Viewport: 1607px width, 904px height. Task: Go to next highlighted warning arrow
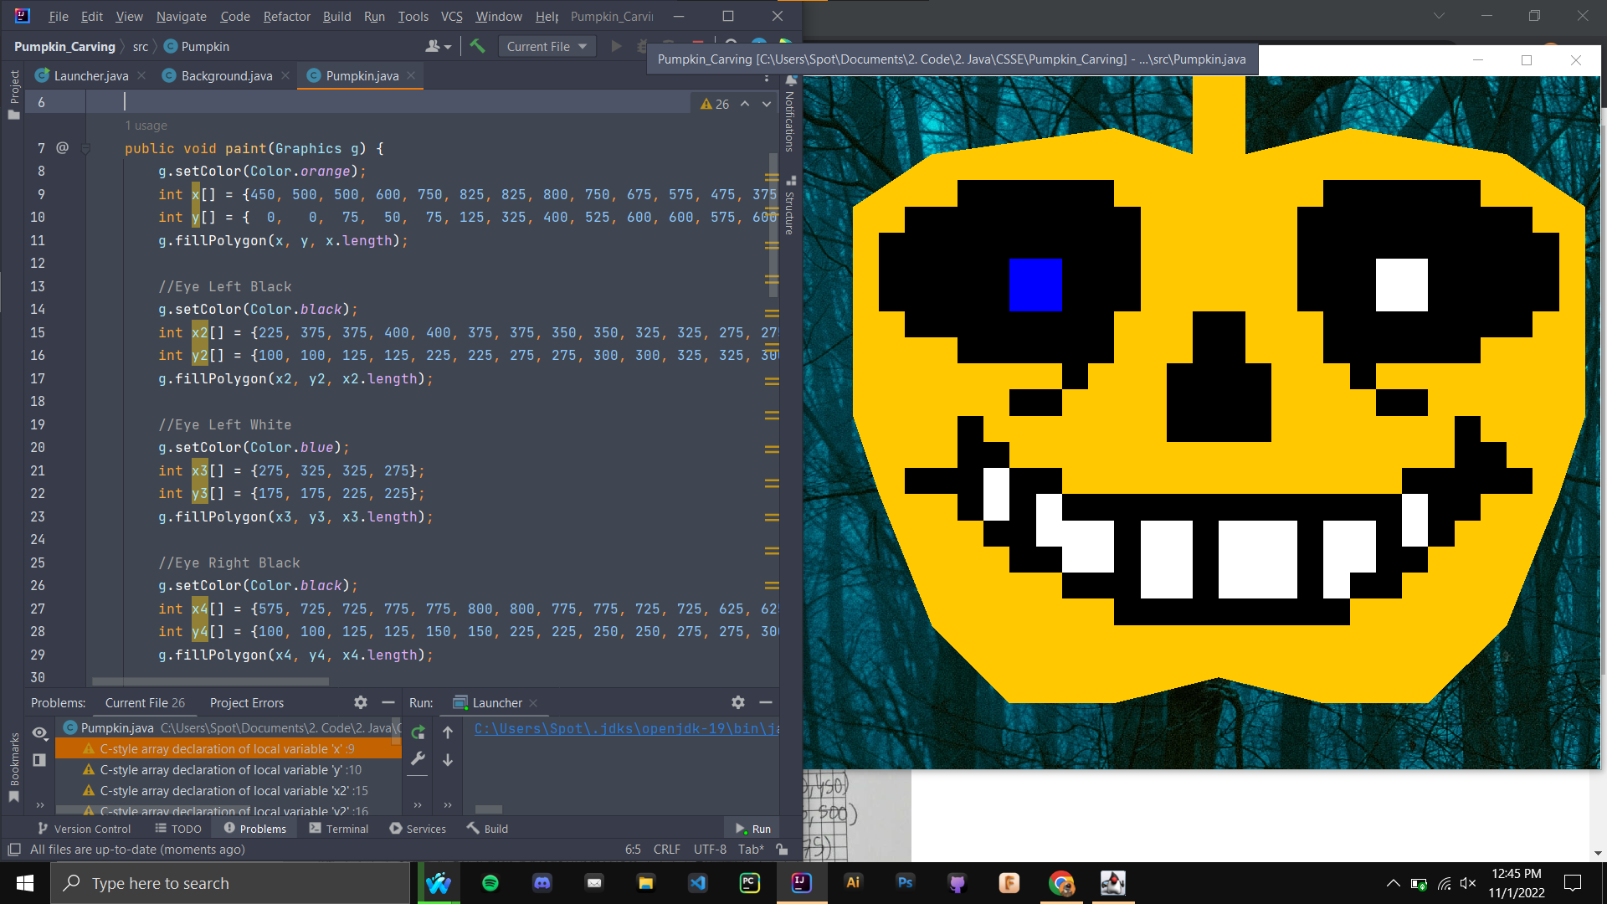pos(767,104)
